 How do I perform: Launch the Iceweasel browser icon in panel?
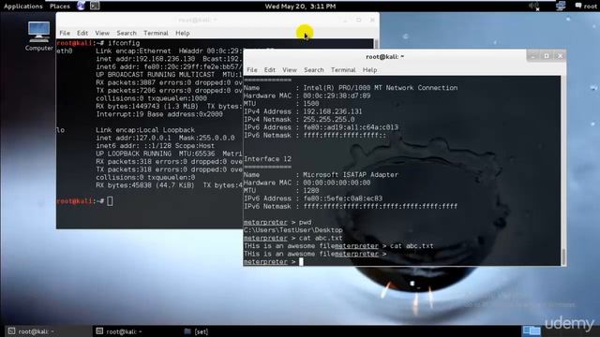click(x=82, y=6)
